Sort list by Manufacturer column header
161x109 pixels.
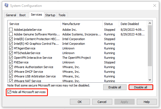(x=82, y=24)
